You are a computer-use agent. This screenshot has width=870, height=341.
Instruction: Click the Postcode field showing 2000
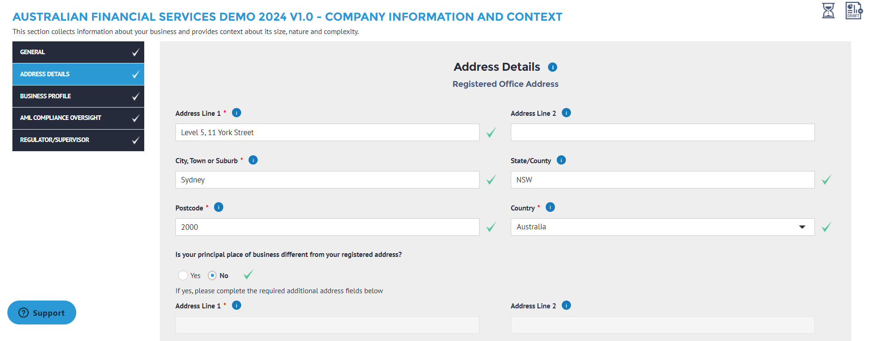(x=327, y=227)
